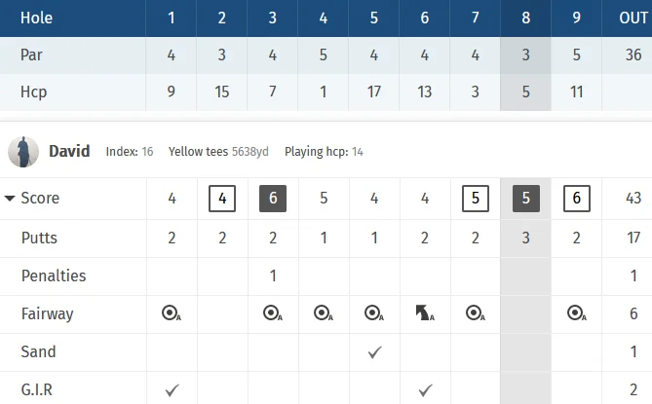Image resolution: width=652 pixels, height=404 pixels.
Task: Click the fairway hit icon for hole 1
Action: (x=172, y=313)
